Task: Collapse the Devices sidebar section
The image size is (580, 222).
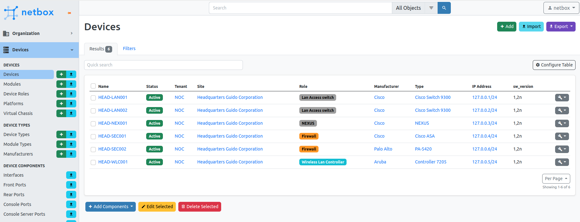Action: point(39,50)
